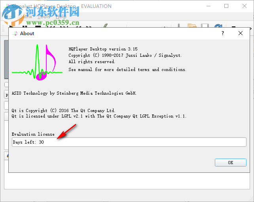Image resolution: width=254 pixels, height=202 pixels.
Task: Click the toolbar dotted drag handle
Action: tap(3, 28)
